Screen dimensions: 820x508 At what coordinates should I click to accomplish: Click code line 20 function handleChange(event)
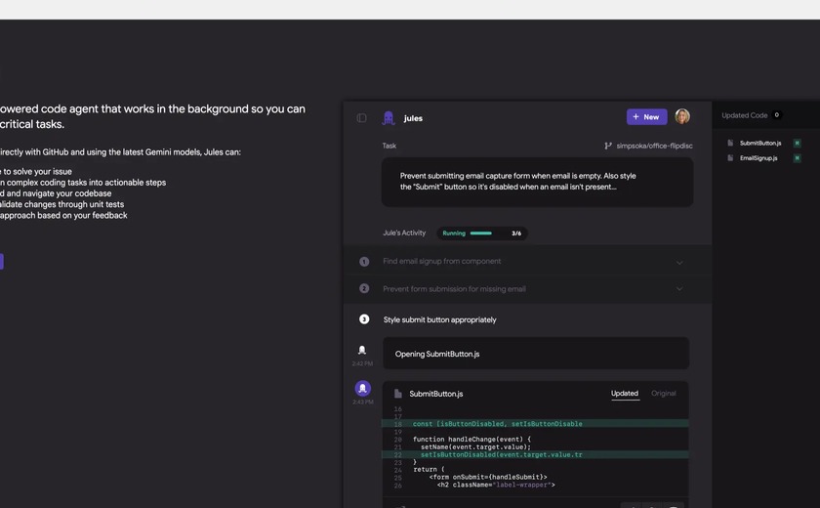click(471, 440)
